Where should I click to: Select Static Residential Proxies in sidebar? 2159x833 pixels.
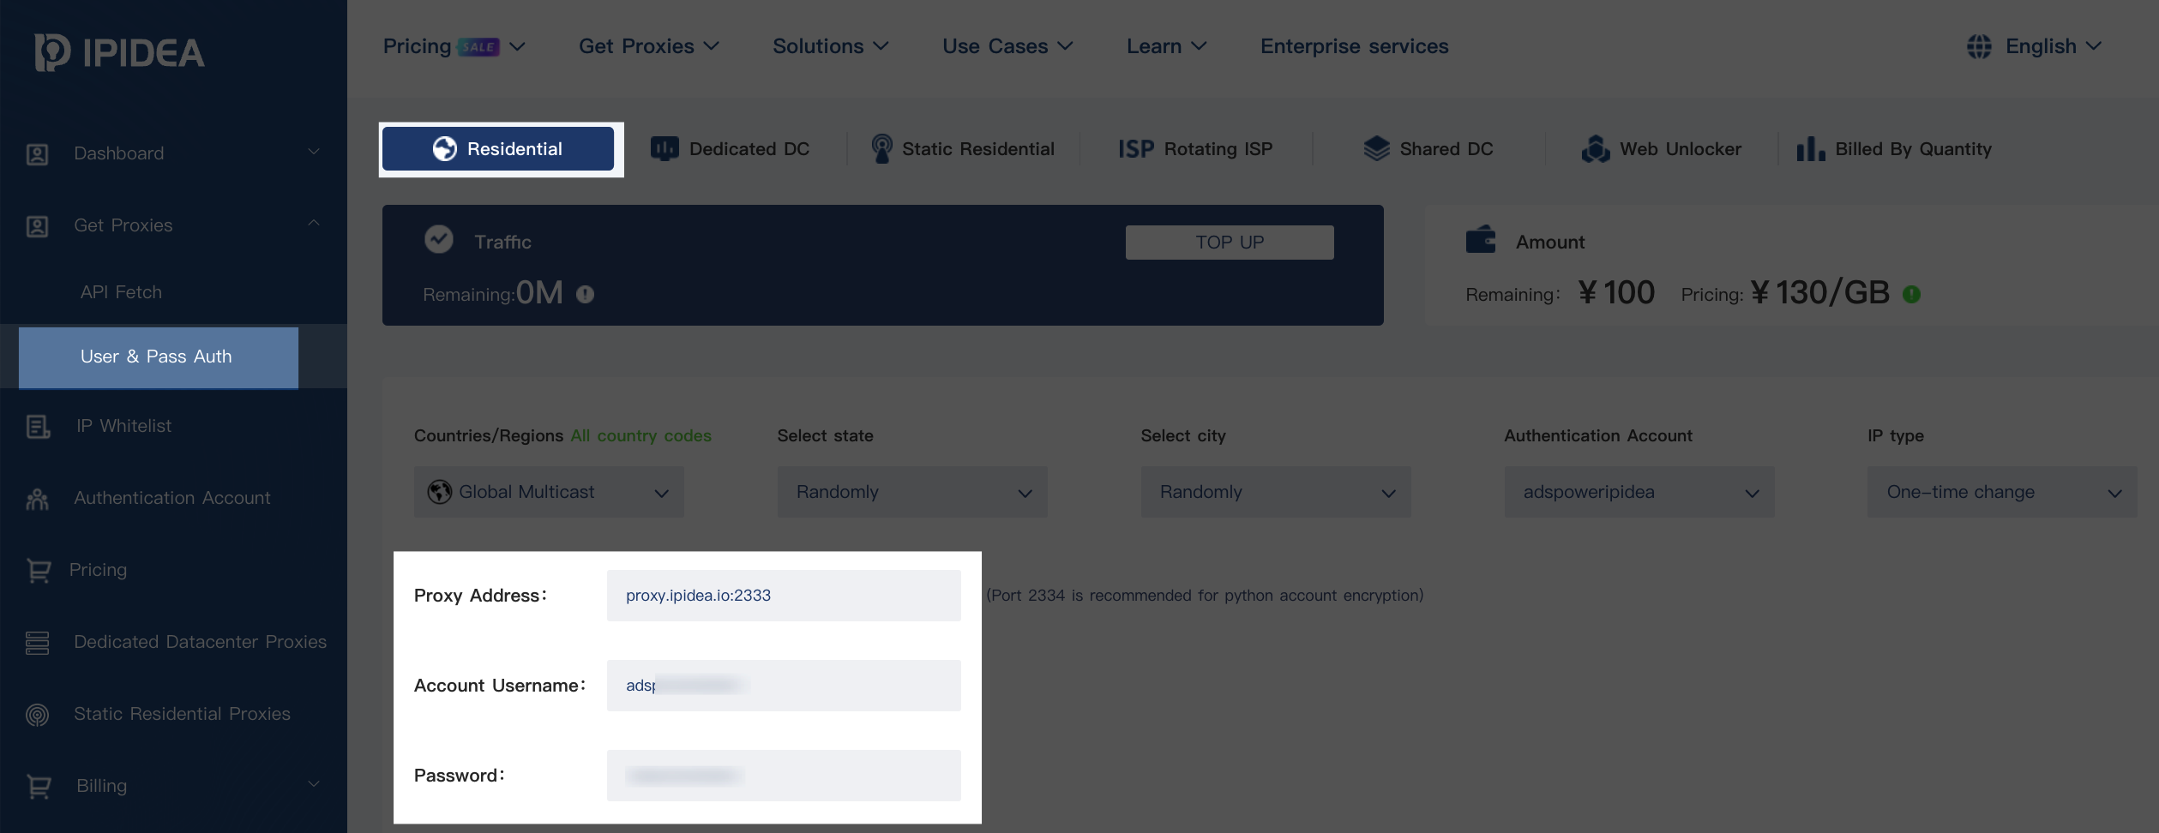[181, 714]
